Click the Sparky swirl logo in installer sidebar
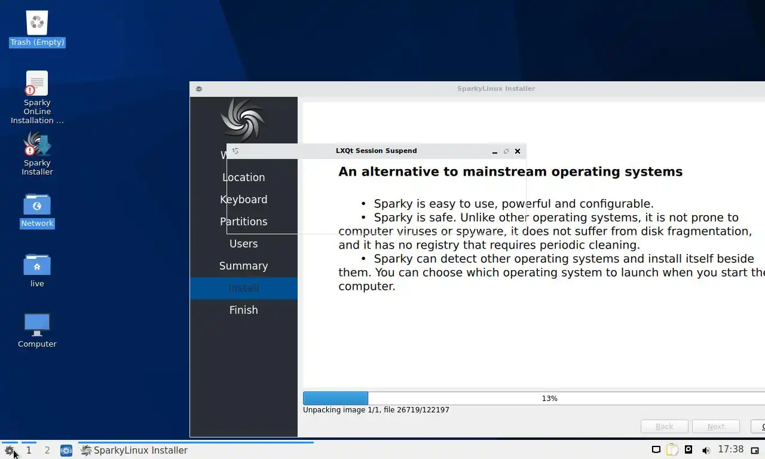The height and width of the screenshot is (459, 765). [x=242, y=120]
